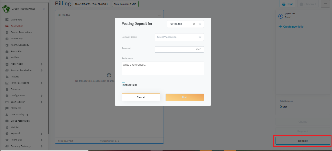This screenshot has width=332, height=151.
Task: Click the Power BI Reports chart icon
Action: (x=7, y=83)
